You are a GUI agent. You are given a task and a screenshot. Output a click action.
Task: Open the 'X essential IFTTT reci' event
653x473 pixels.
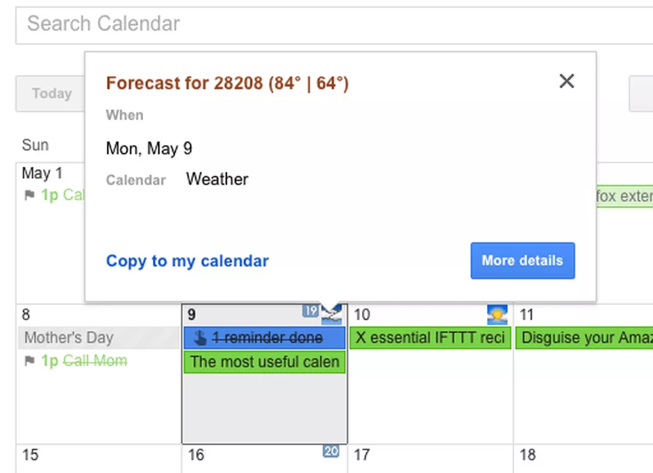(431, 338)
